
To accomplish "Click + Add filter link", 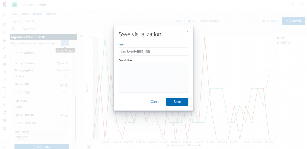I will (x=28, y=29).
